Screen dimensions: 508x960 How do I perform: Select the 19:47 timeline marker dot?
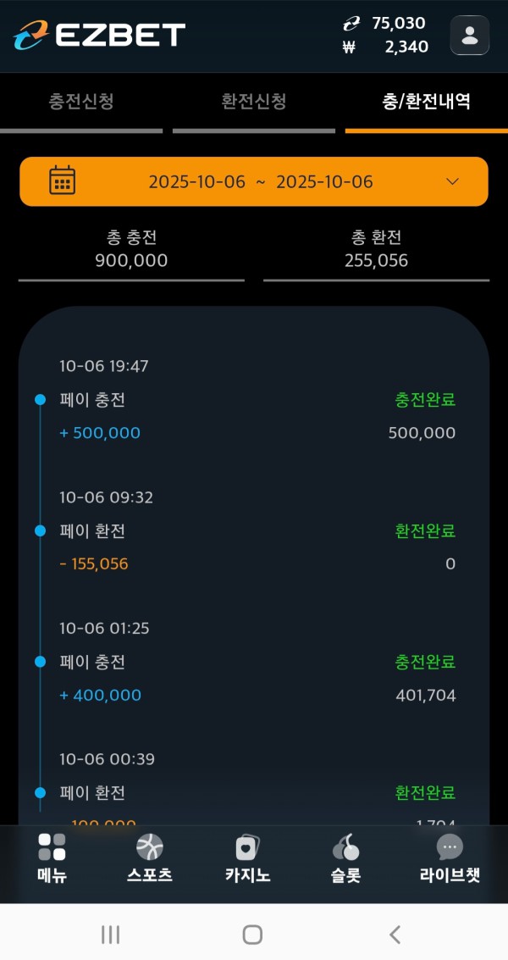tap(40, 400)
